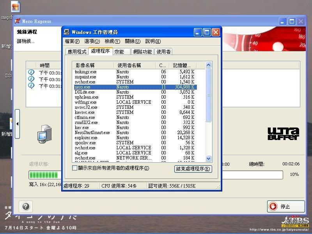Image resolution: width=312 pixels, height=234 pixels.
Task: Click the Task Manager title bar icon
Action: 67,32
